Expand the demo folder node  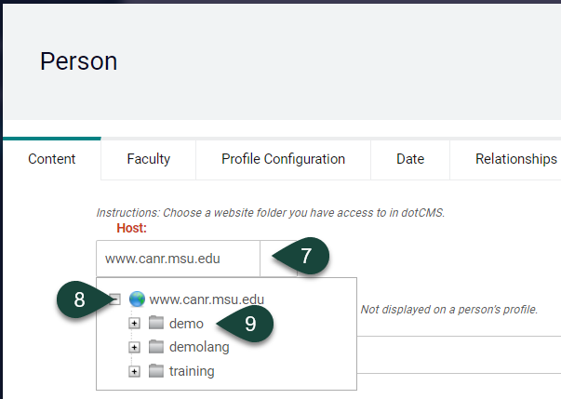pos(134,324)
